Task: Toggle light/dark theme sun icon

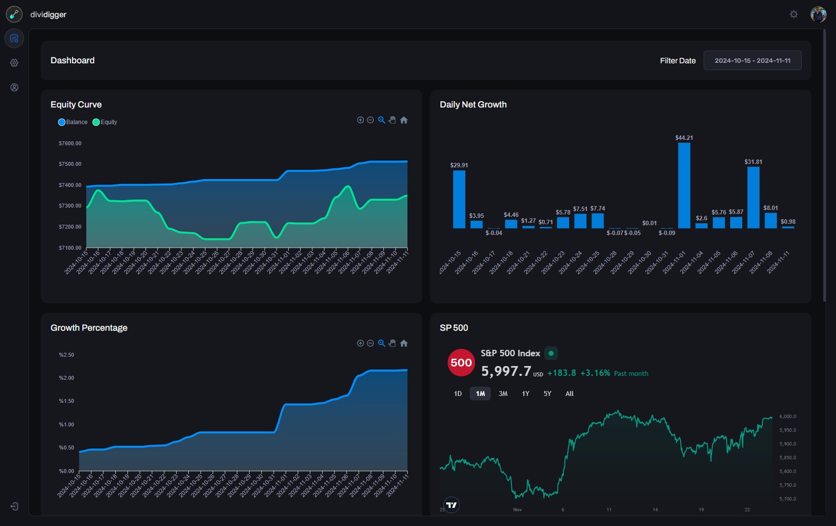Action: coord(794,14)
